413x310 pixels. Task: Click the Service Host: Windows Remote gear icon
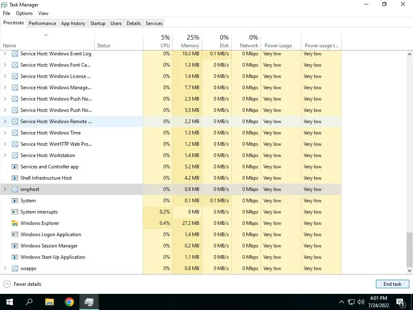pos(15,121)
